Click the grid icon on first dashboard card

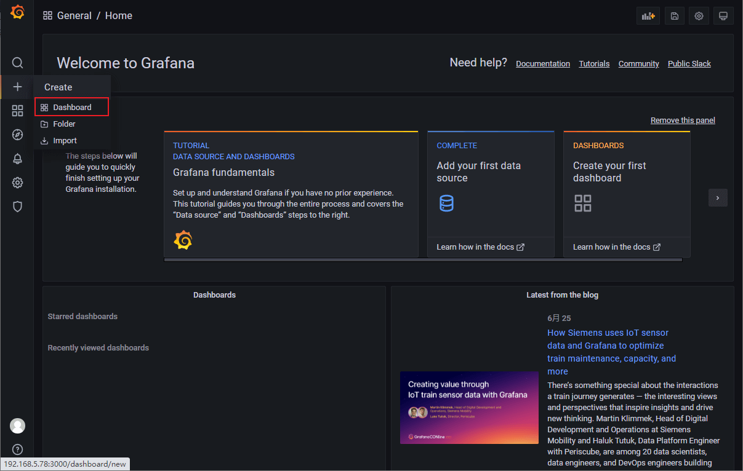[x=583, y=203]
